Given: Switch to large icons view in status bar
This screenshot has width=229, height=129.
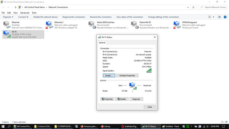Looking at the screenshot, I should [226, 122].
